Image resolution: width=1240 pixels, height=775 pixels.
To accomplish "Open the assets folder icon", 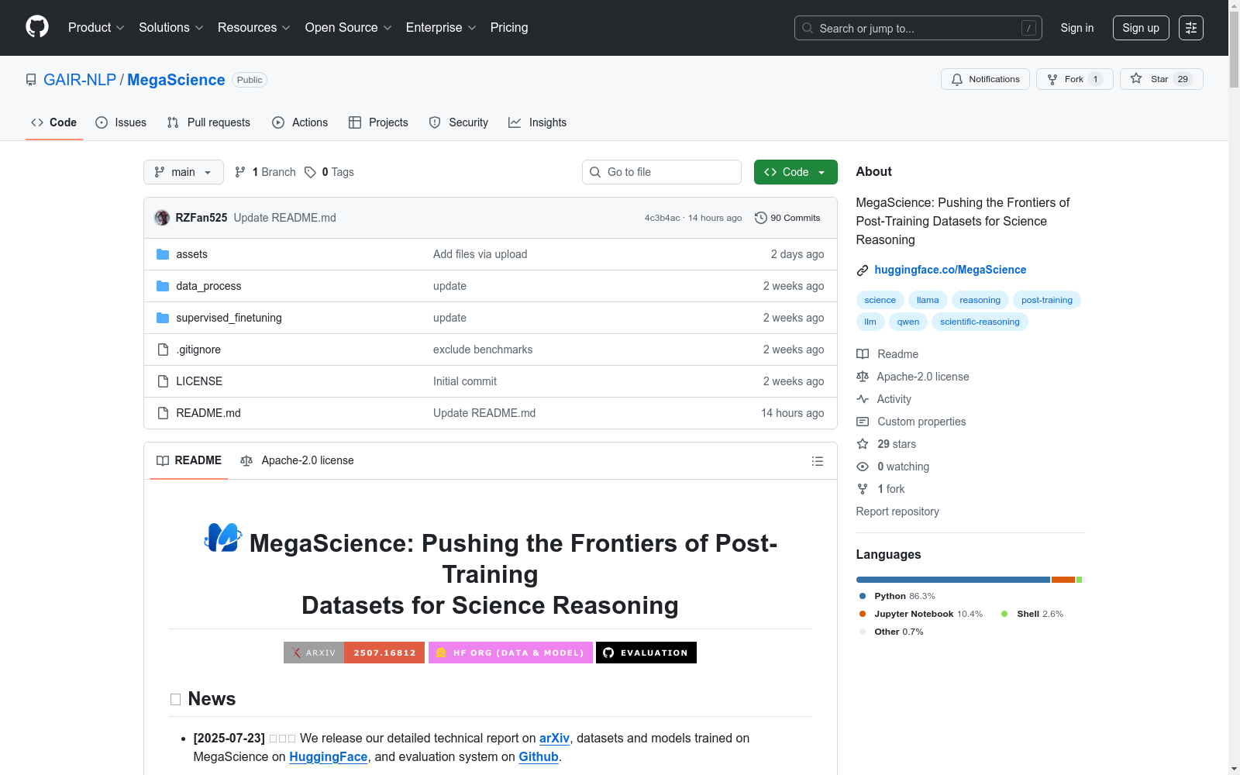I will pyautogui.click(x=163, y=254).
